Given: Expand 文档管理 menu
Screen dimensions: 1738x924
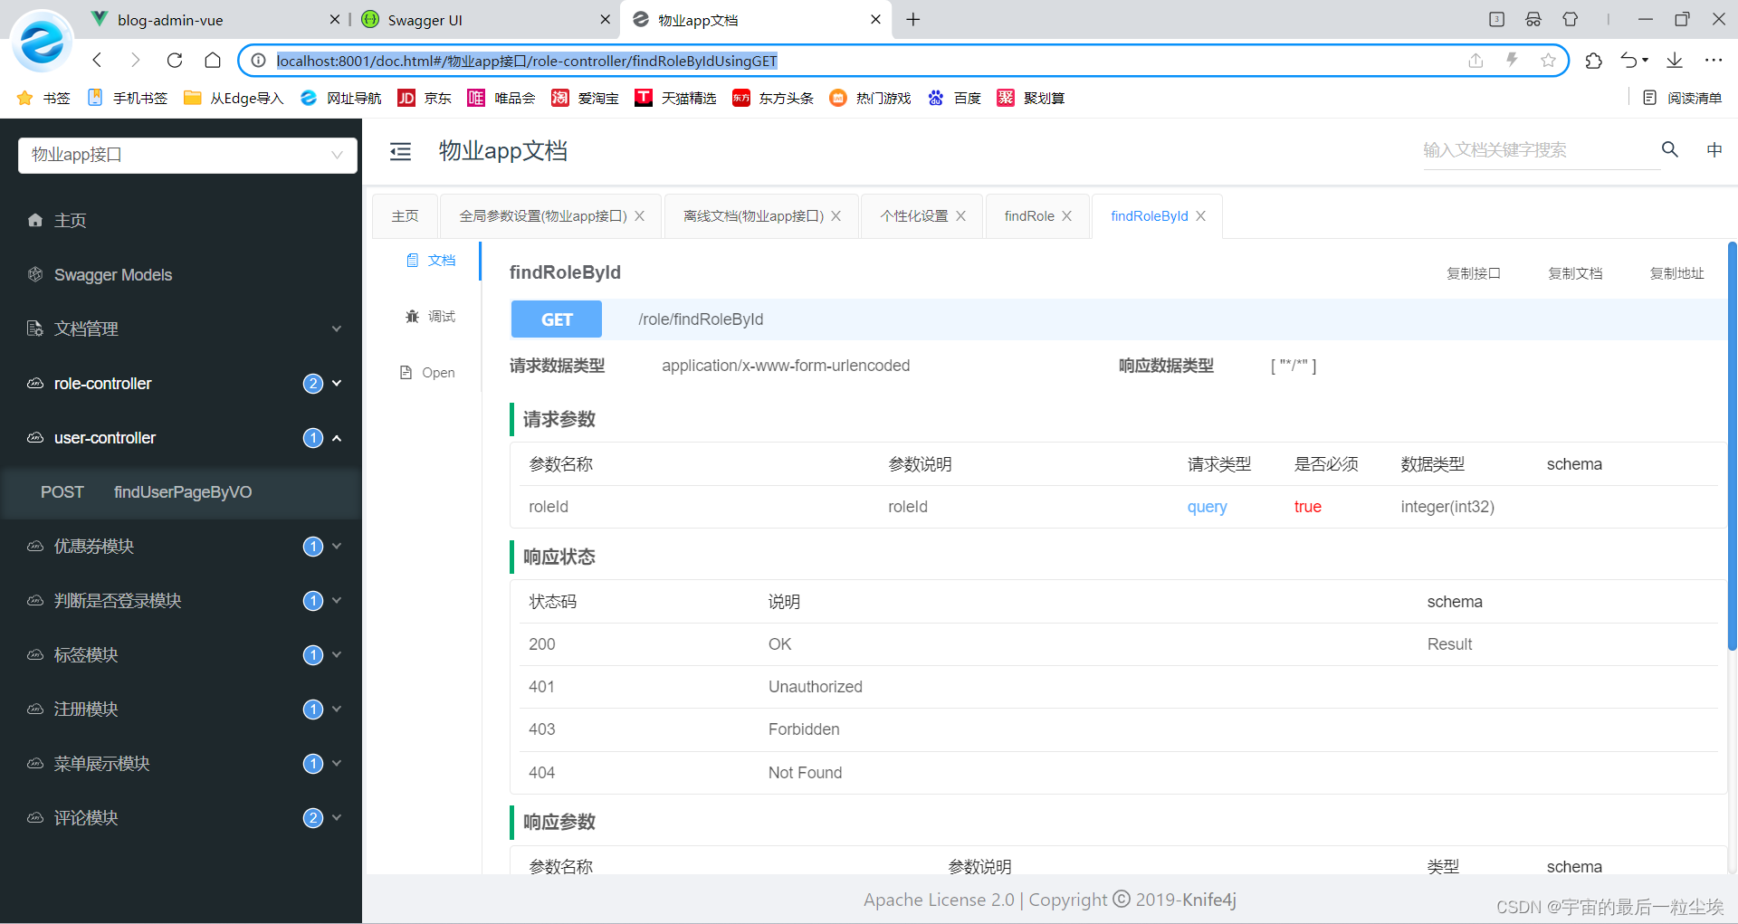Looking at the screenshot, I should coord(181,329).
